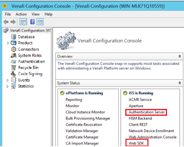Collapse the Overview section chevron
Viewport: 184px width, 147px height.
coord(180,56)
